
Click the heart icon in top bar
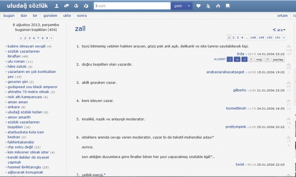[x=198, y=6]
